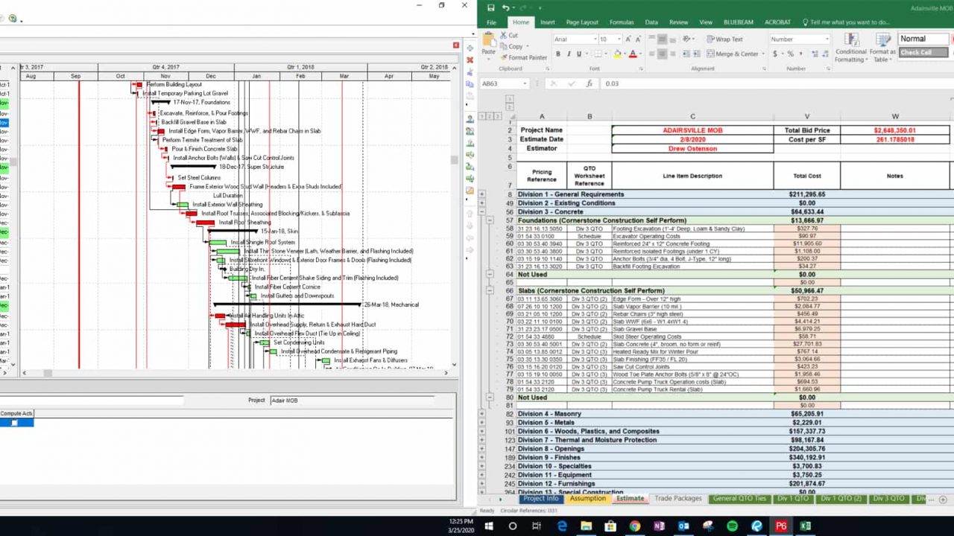Open the Div 3 QTO sheet tab
The image size is (954, 536).
tap(888, 499)
